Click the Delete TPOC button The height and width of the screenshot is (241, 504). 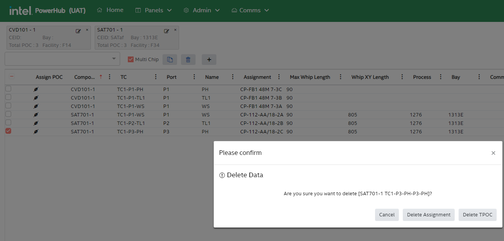pyautogui.click(x=477, y=215)
